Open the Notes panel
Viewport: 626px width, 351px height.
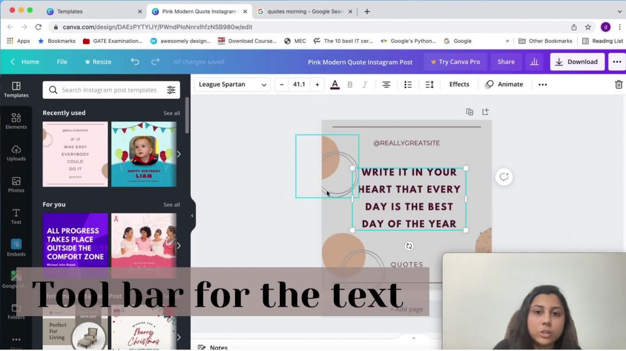pos(213,348)
